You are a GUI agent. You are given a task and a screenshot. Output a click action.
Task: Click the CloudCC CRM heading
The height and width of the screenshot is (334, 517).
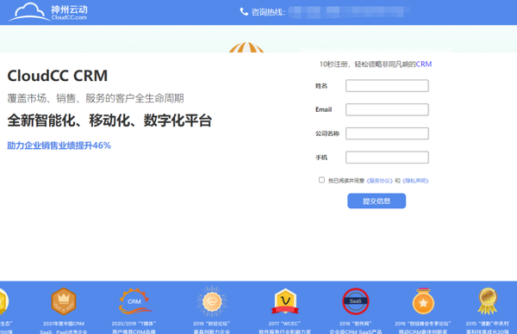(x=58, y=76)
